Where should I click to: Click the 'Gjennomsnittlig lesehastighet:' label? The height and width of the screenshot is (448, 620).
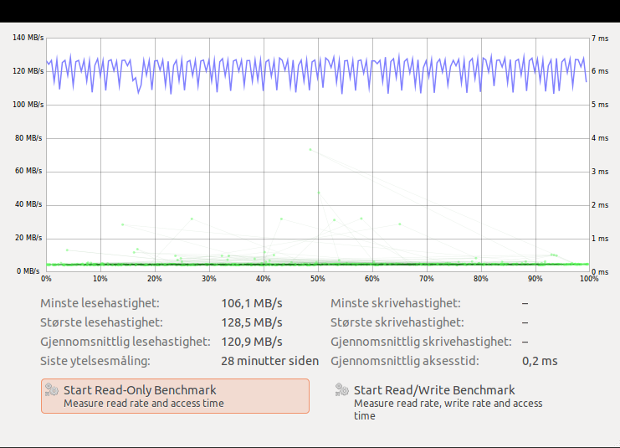coord(126,342)
